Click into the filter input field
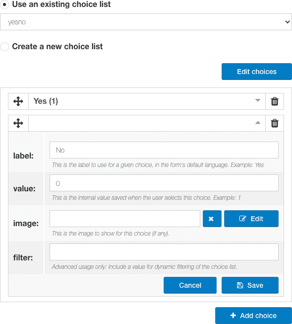 [164, 252]
